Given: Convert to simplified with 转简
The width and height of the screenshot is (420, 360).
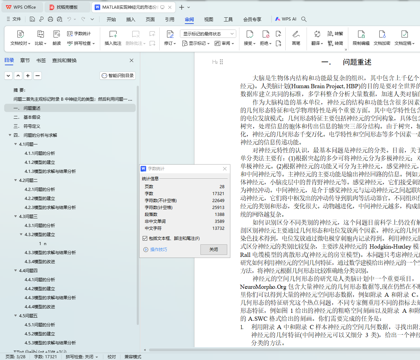Looking at the screenshot, I should pyautogui.click(x=335, y=43).
